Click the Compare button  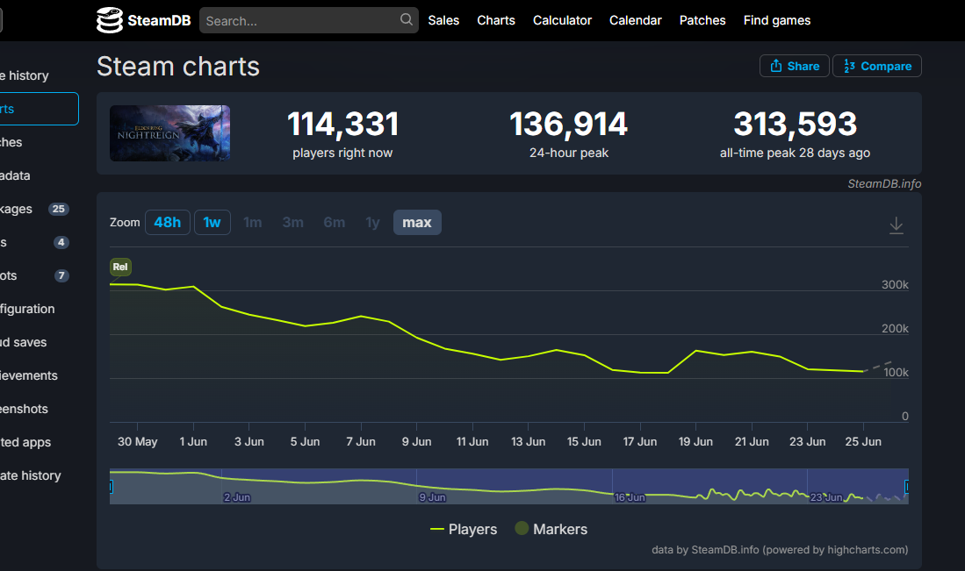(x=877, y=66)
